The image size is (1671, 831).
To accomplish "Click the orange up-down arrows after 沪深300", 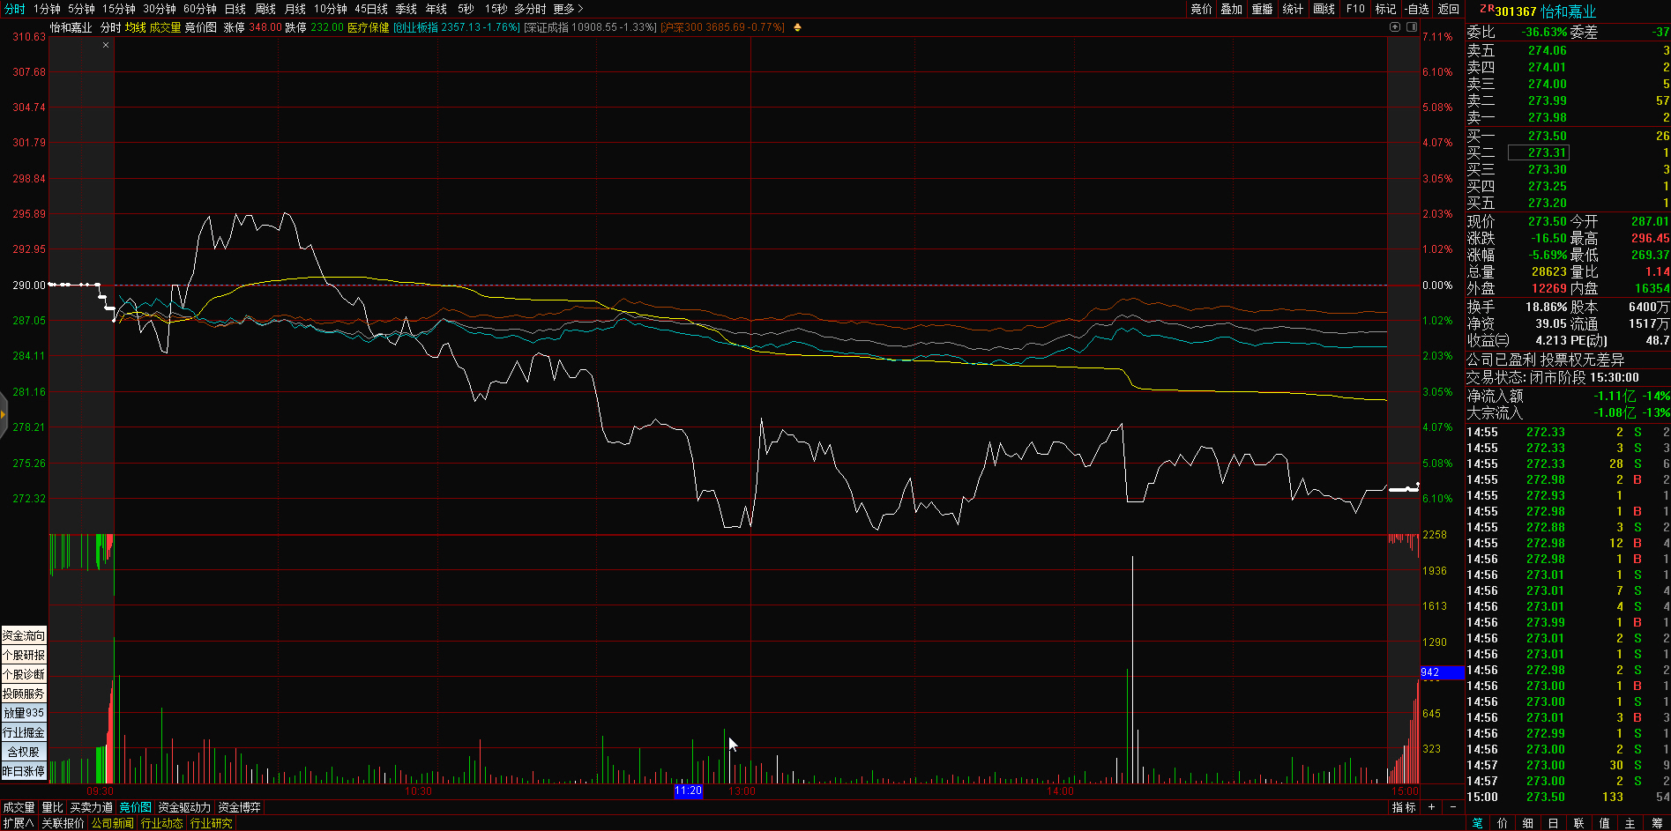I will (797, 27).
